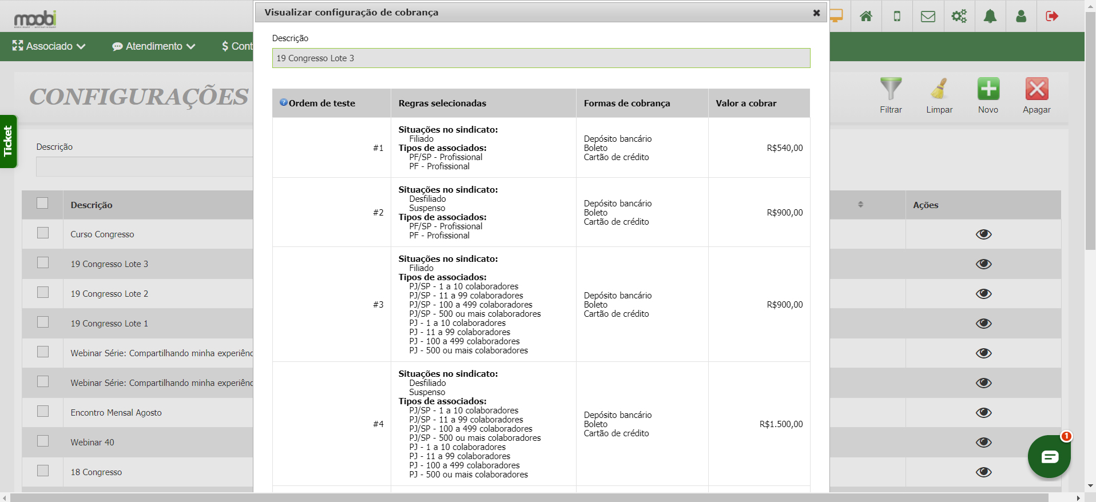This screenshot has width=1096, height=502.
Task: Click the notifications bell icon
Action: (990, 16)
